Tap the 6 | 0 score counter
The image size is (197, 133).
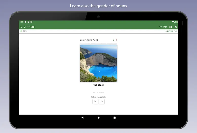tap(115, 40)
